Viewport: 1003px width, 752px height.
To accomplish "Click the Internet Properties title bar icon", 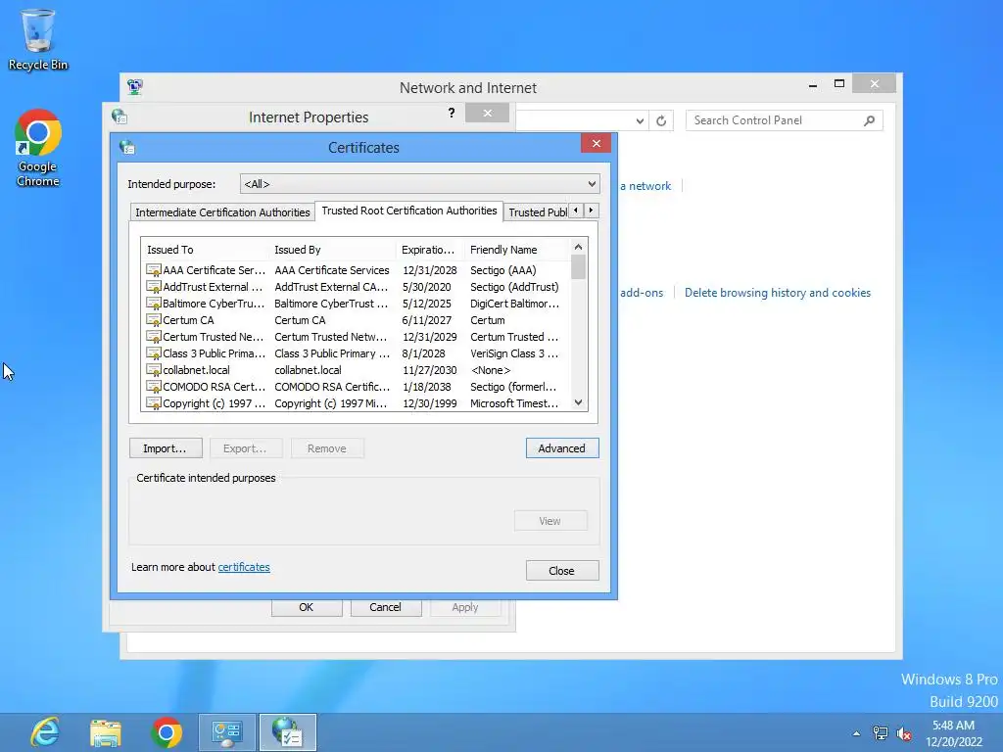I will [119, 117].
